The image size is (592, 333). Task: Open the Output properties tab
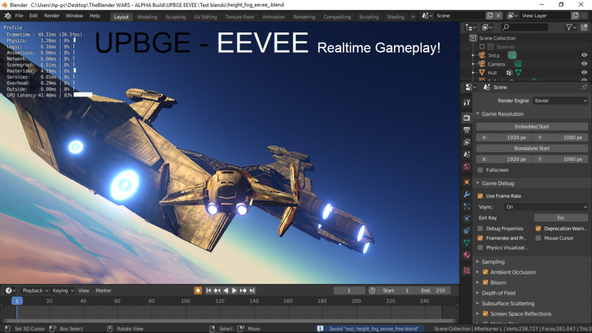467,130
